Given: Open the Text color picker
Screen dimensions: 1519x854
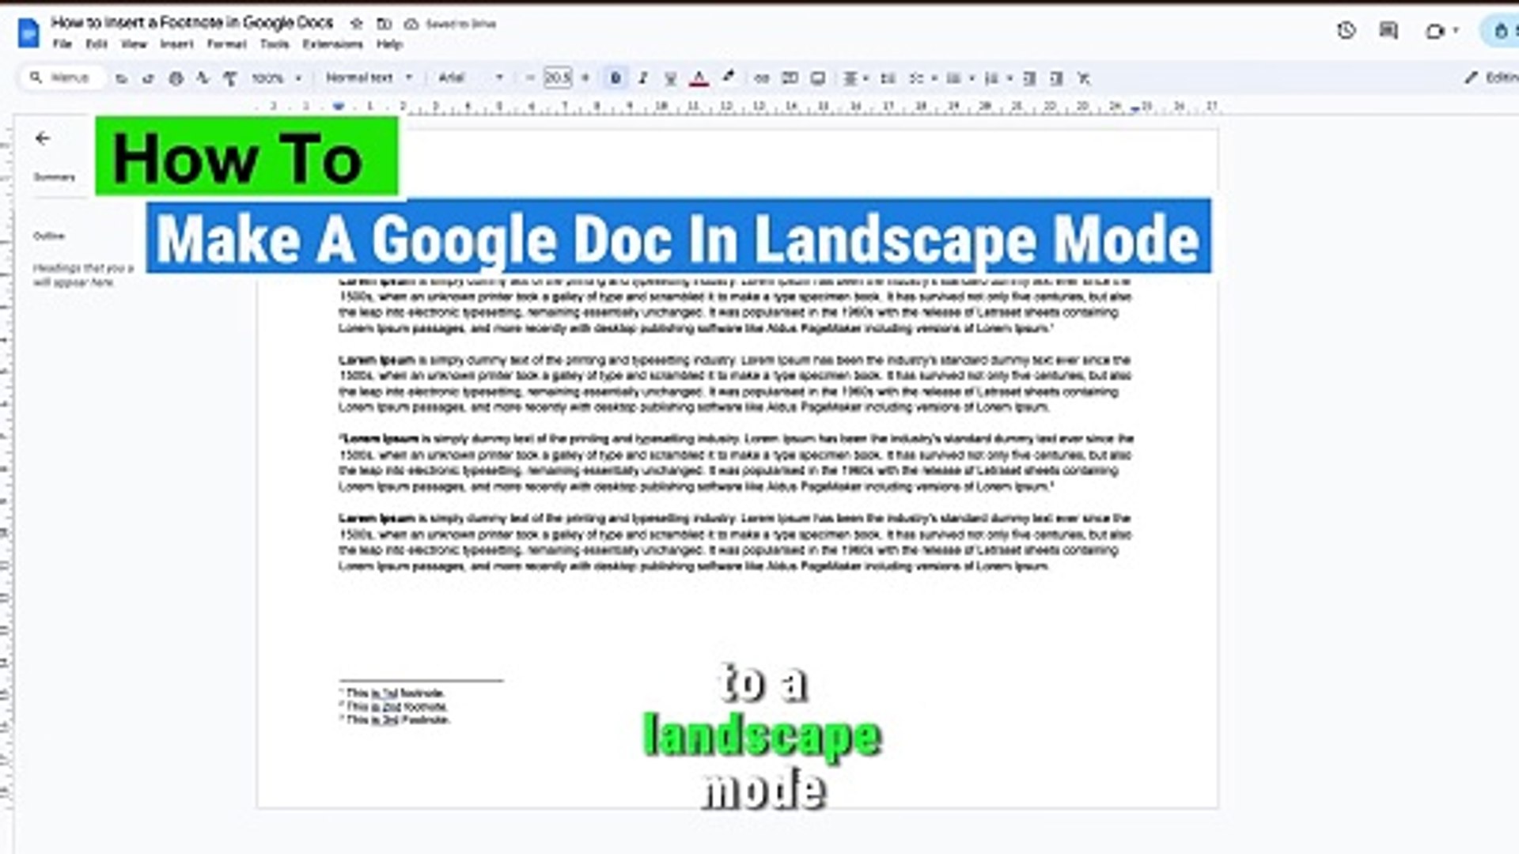Looking at the screenshot, I should 698,78.
